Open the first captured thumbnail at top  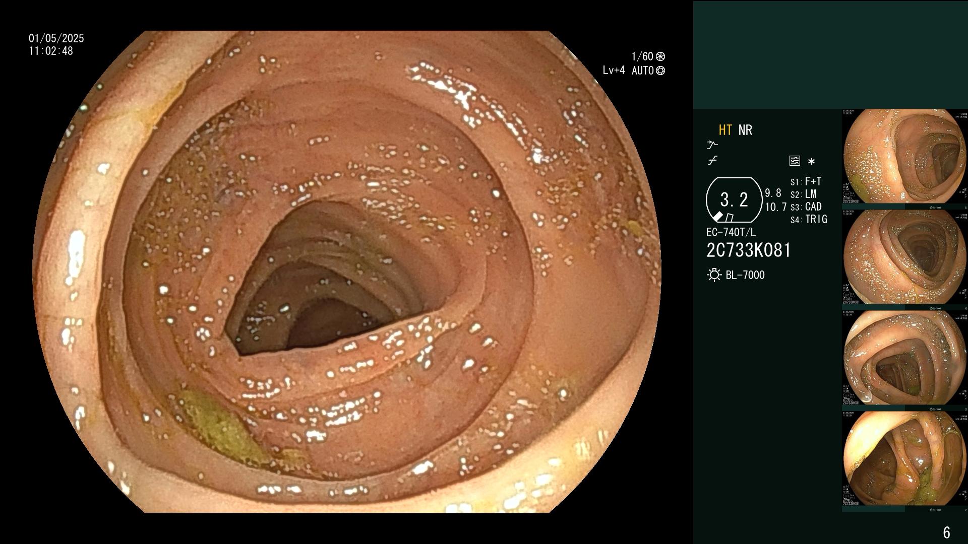904,156
